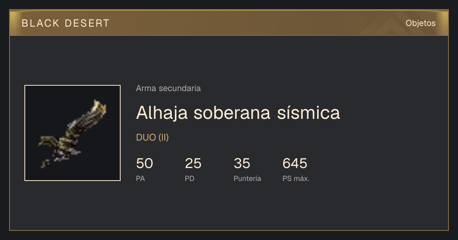
Task: Click the PD value 25
Action: pos(193,163)
